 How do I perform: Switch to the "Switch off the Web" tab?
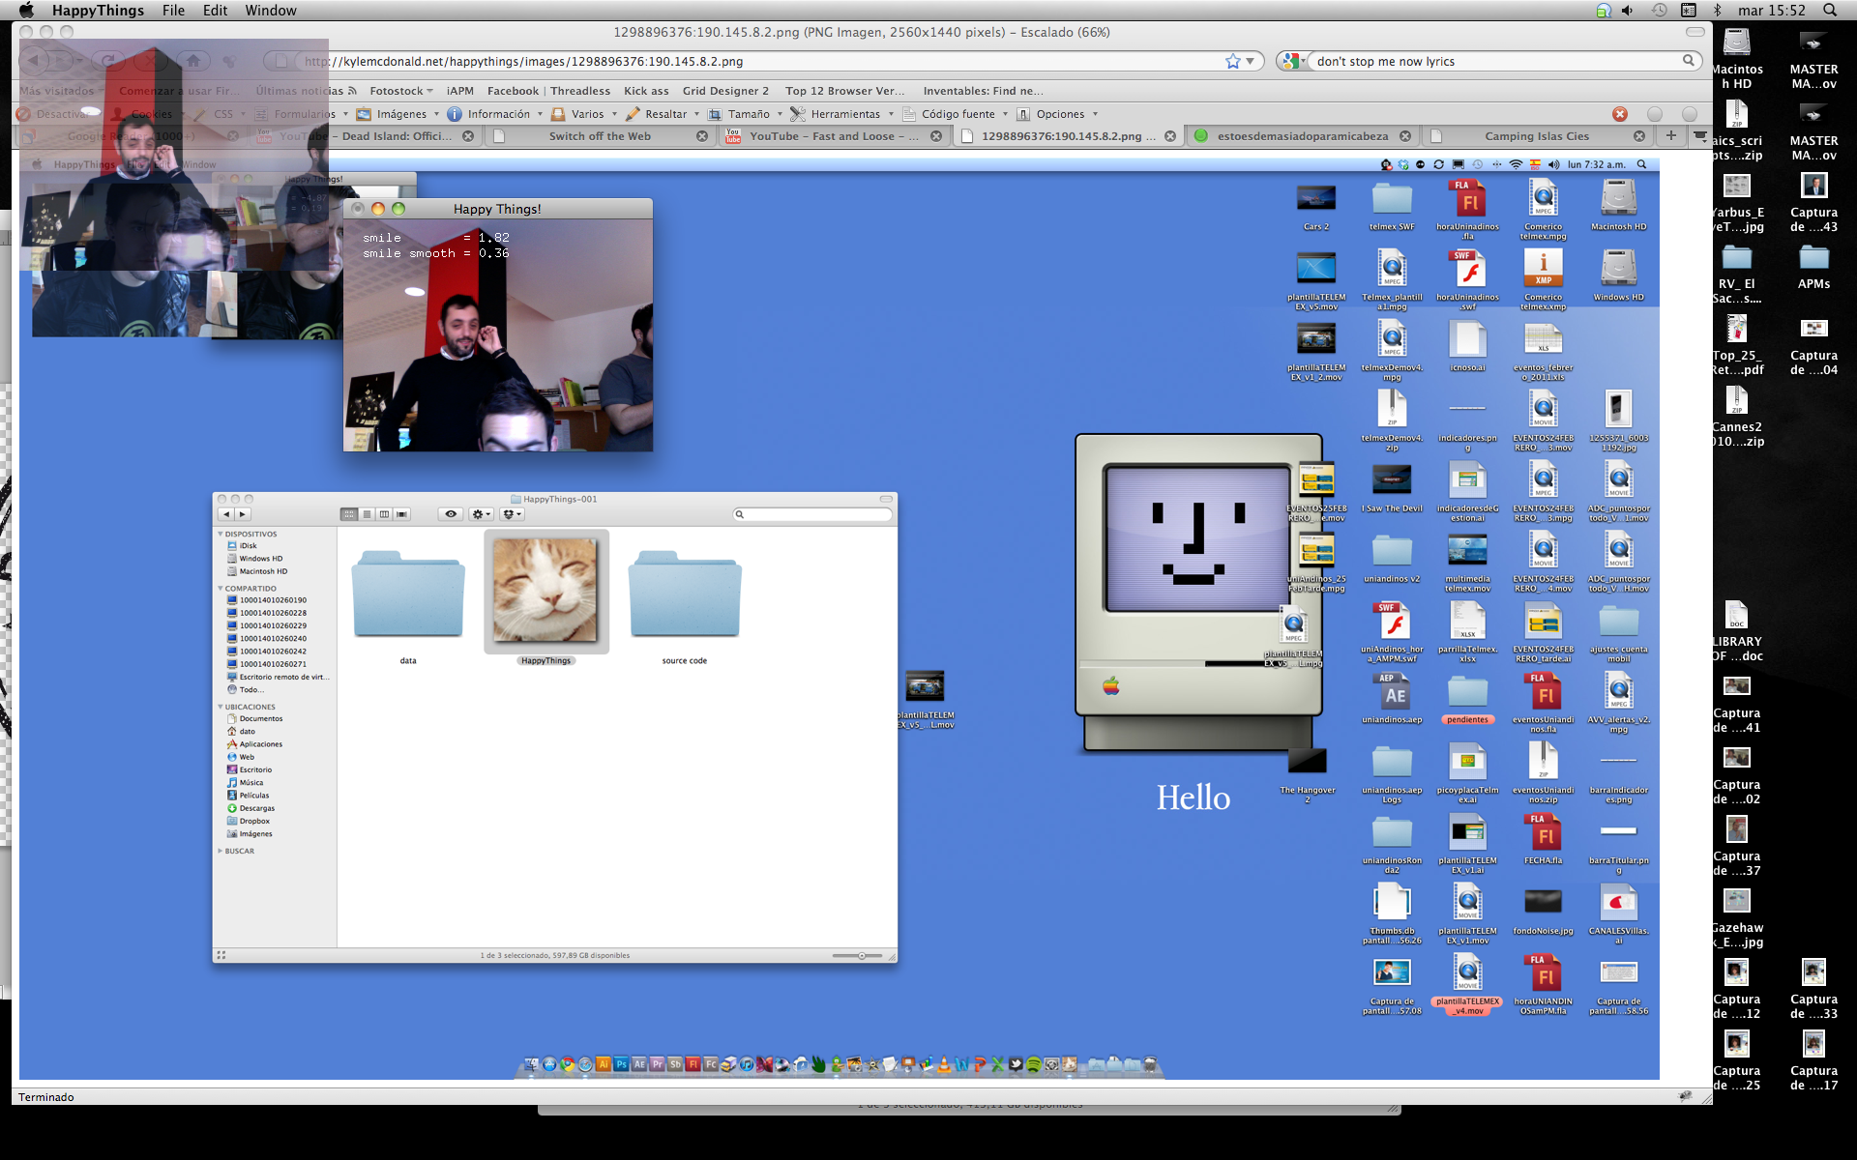tap(600, 136)
